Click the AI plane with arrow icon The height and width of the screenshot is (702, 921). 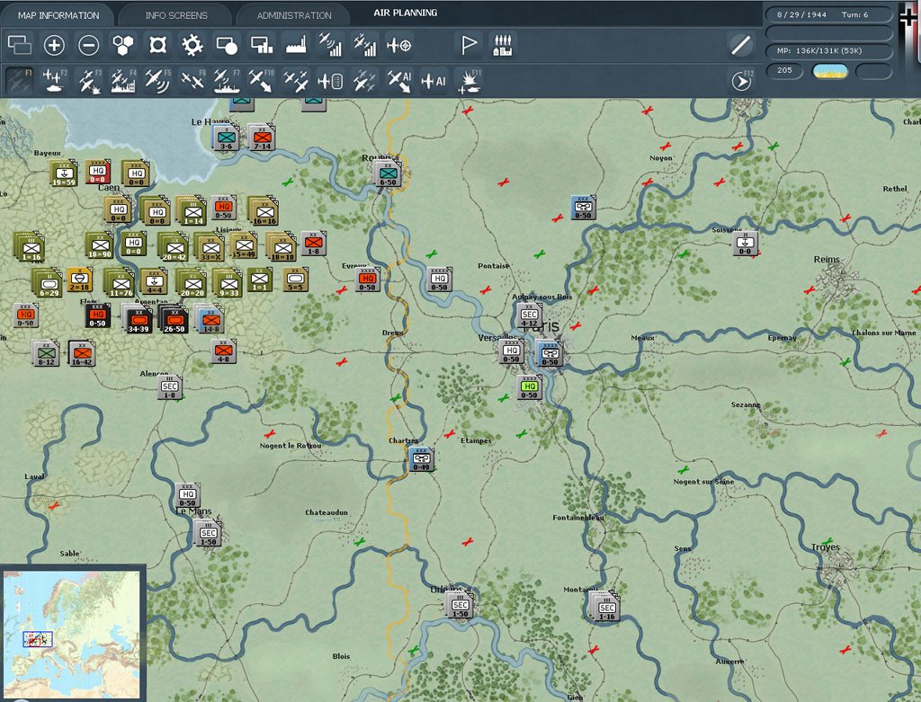[x=399, y=81]
